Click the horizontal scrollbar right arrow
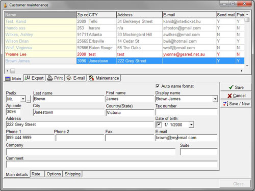The height and width of the screenshot is (191, 255). point(242,71)
